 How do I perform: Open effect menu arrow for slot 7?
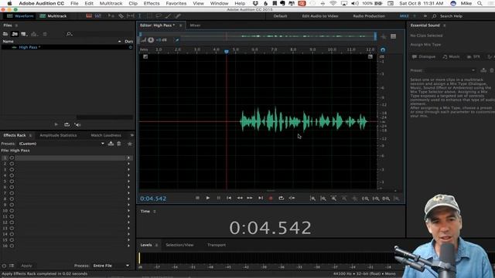click(x=128, y=193)
